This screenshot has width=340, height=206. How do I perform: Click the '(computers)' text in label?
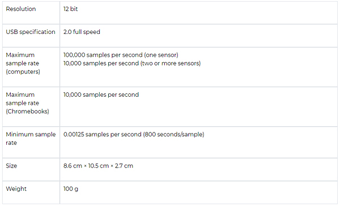[23, 72]
